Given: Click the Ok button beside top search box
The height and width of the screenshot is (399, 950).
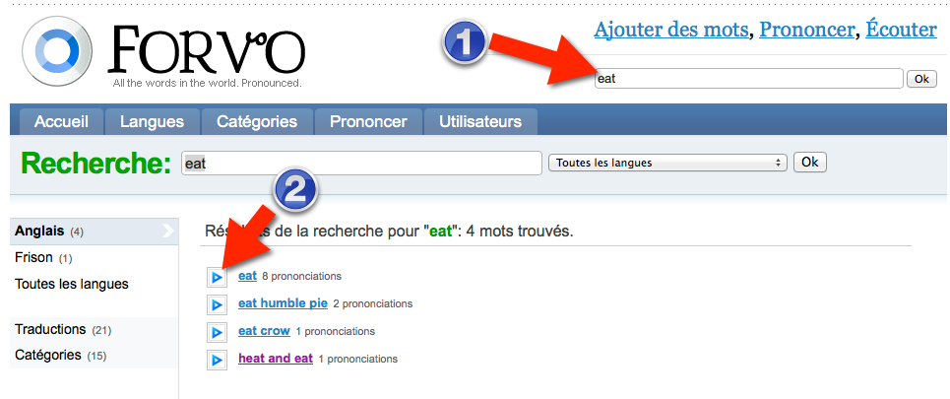Looking at the screenshot, I should (921, 79).
